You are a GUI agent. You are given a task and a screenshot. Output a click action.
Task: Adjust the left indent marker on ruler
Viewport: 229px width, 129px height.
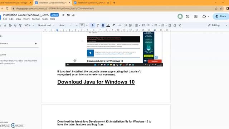57,30
